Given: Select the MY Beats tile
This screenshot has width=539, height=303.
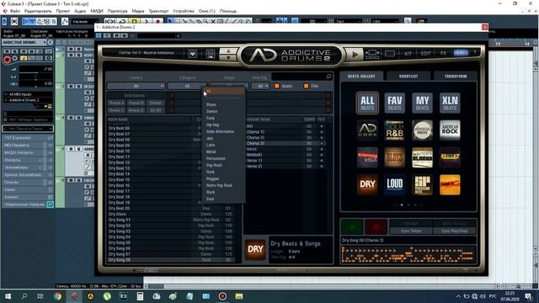Looking at the screenshot, I should click(x=422, y=103).
